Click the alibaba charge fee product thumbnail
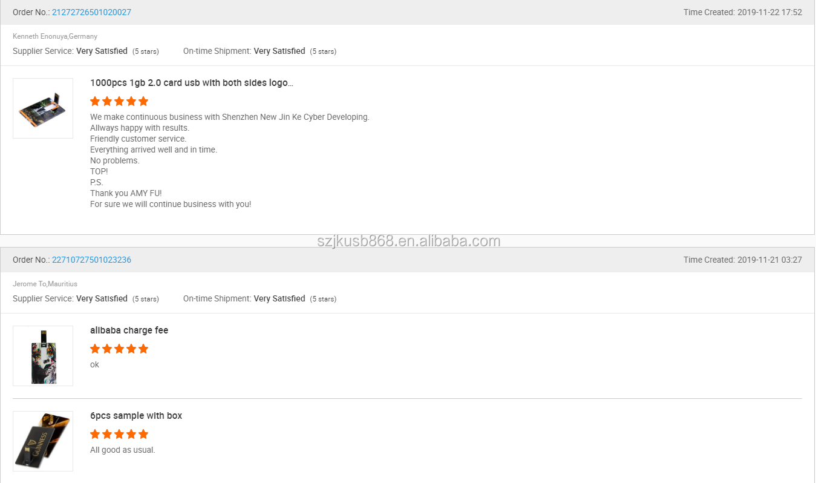The image size is (816, 483). click(43, 356)
